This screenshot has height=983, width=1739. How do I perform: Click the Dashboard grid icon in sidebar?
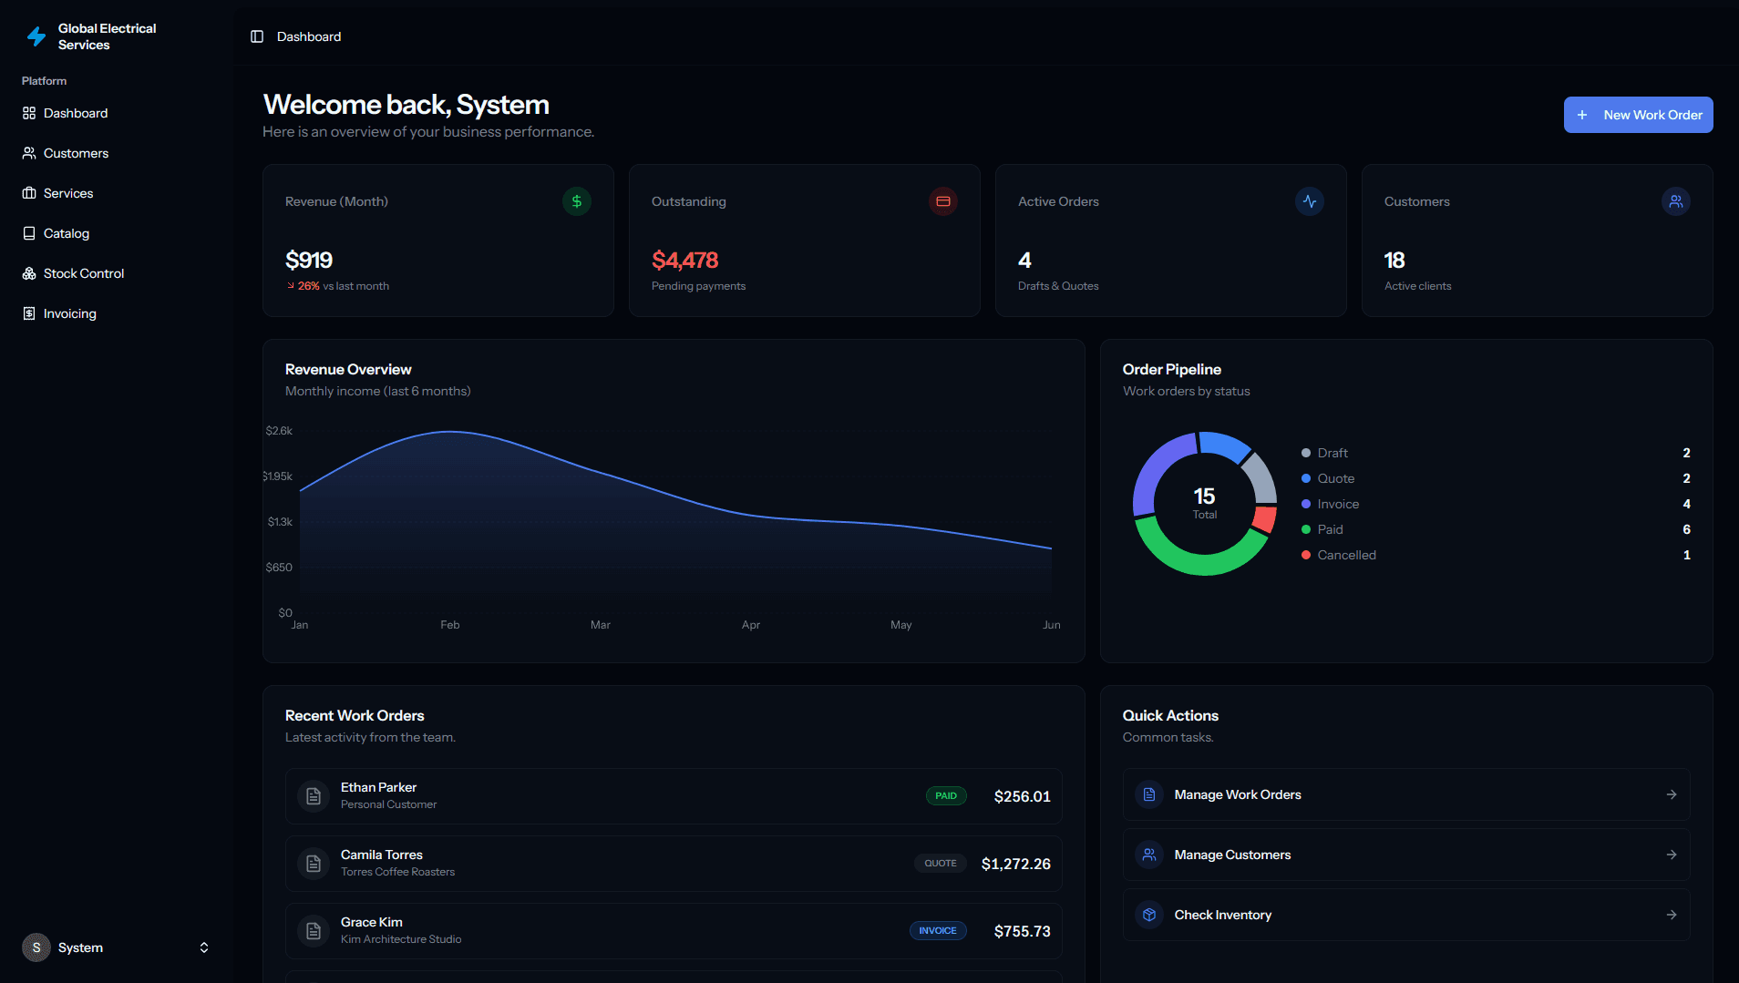(x=29, y=113)
